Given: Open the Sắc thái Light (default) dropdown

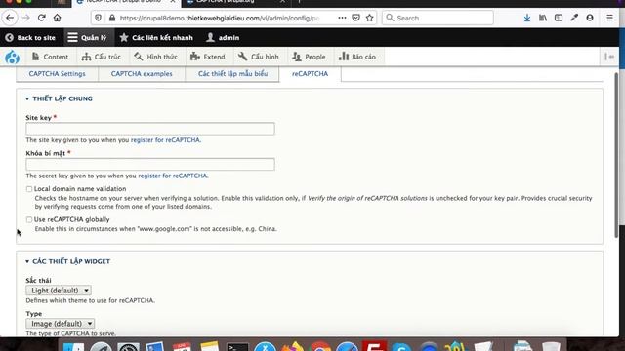Looking at the screenshot, I should pyautogui.click(x=59, y=291).
